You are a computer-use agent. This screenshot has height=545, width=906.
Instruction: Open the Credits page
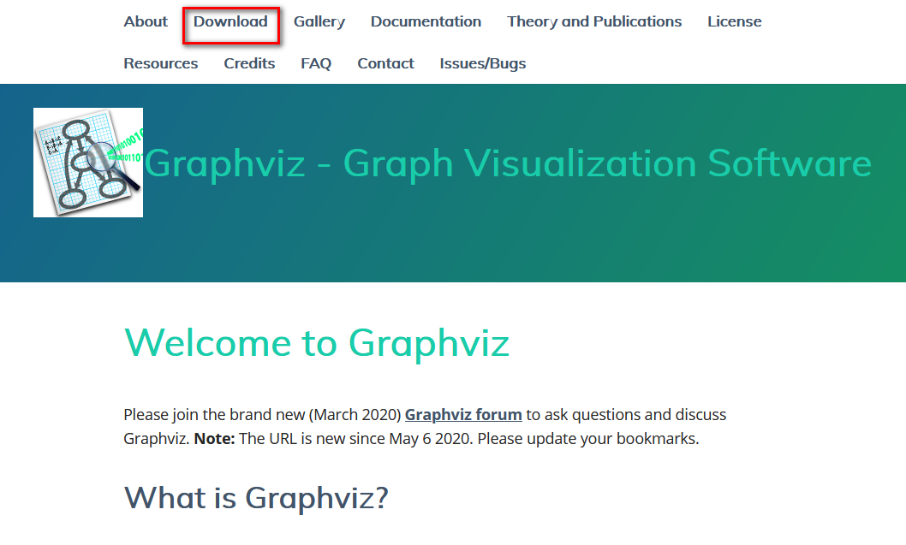[x=249, y=63]
